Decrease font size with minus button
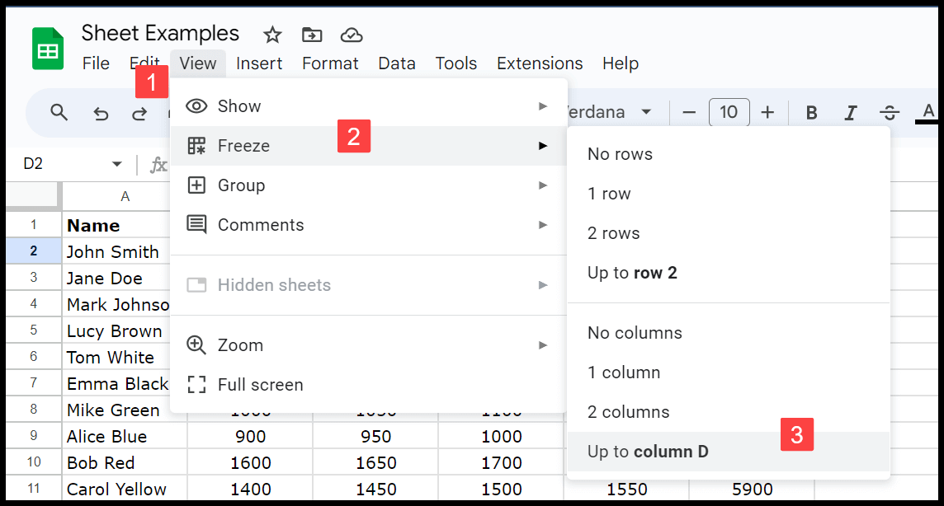 (689, 112)
